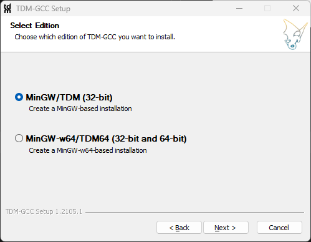Go to previous step with Back button

(179, 228)
